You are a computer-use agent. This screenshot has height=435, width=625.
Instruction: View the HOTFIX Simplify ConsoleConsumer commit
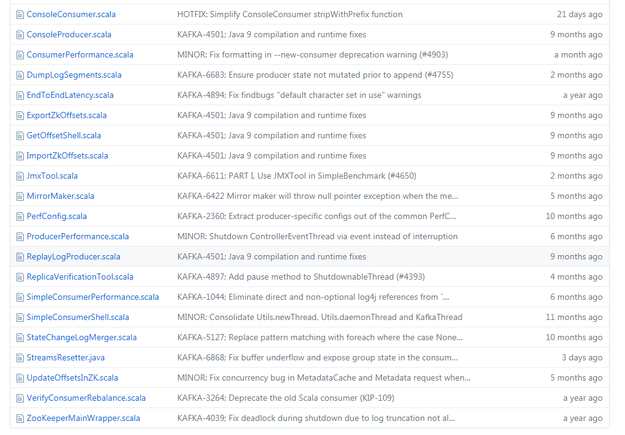[290, 14]
